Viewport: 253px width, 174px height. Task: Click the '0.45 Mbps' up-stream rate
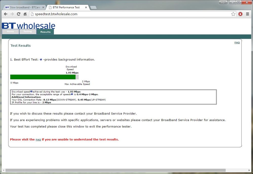[84, 100]
